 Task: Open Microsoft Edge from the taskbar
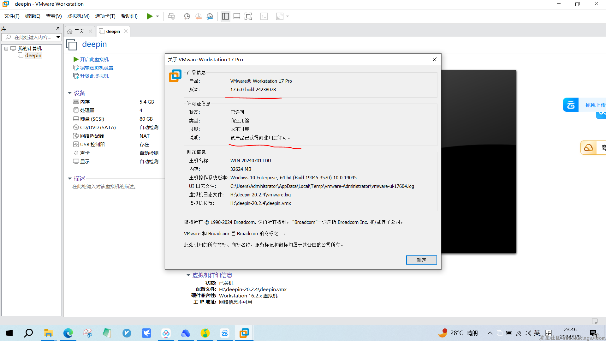coord(68,333)
